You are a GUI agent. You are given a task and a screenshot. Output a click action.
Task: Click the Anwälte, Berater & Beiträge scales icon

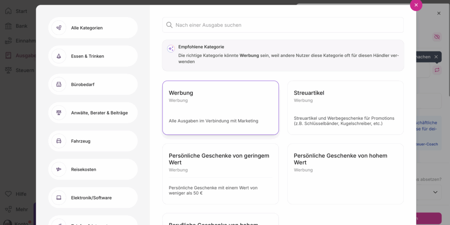coord(59,113)
